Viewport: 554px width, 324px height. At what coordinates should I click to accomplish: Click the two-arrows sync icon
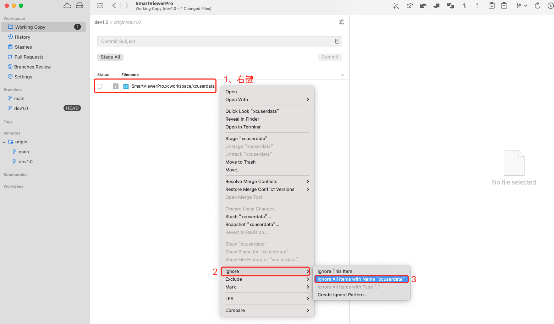(450, 6)
